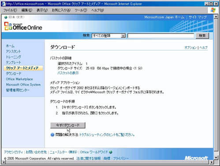Open the トラブルシューティングのヒント link

(x=107, y=135)
